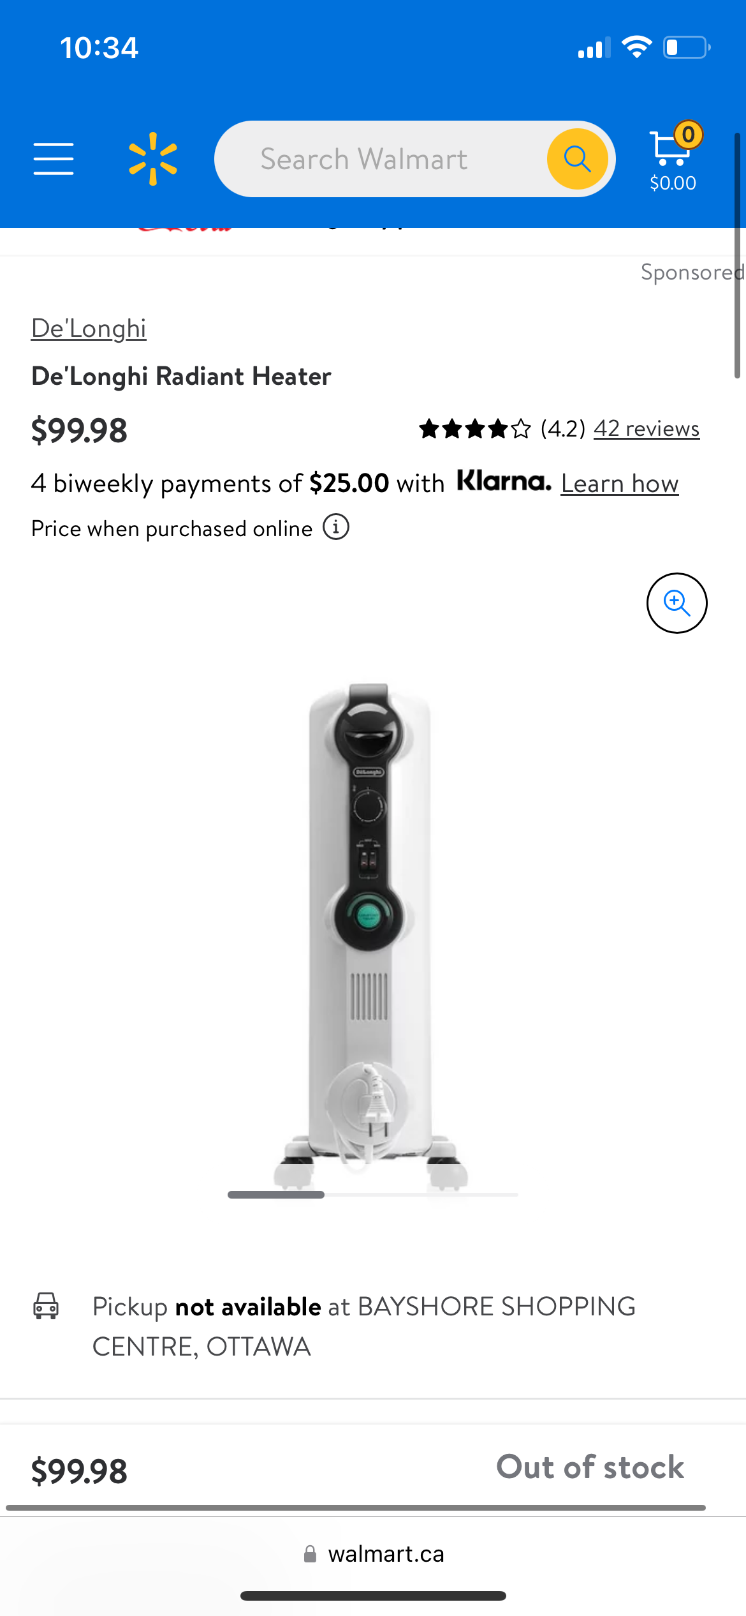Viewport: 746px width, 1616px height.
Task: Open the De'Longhi brand link
Action: (x=89, y=329)
